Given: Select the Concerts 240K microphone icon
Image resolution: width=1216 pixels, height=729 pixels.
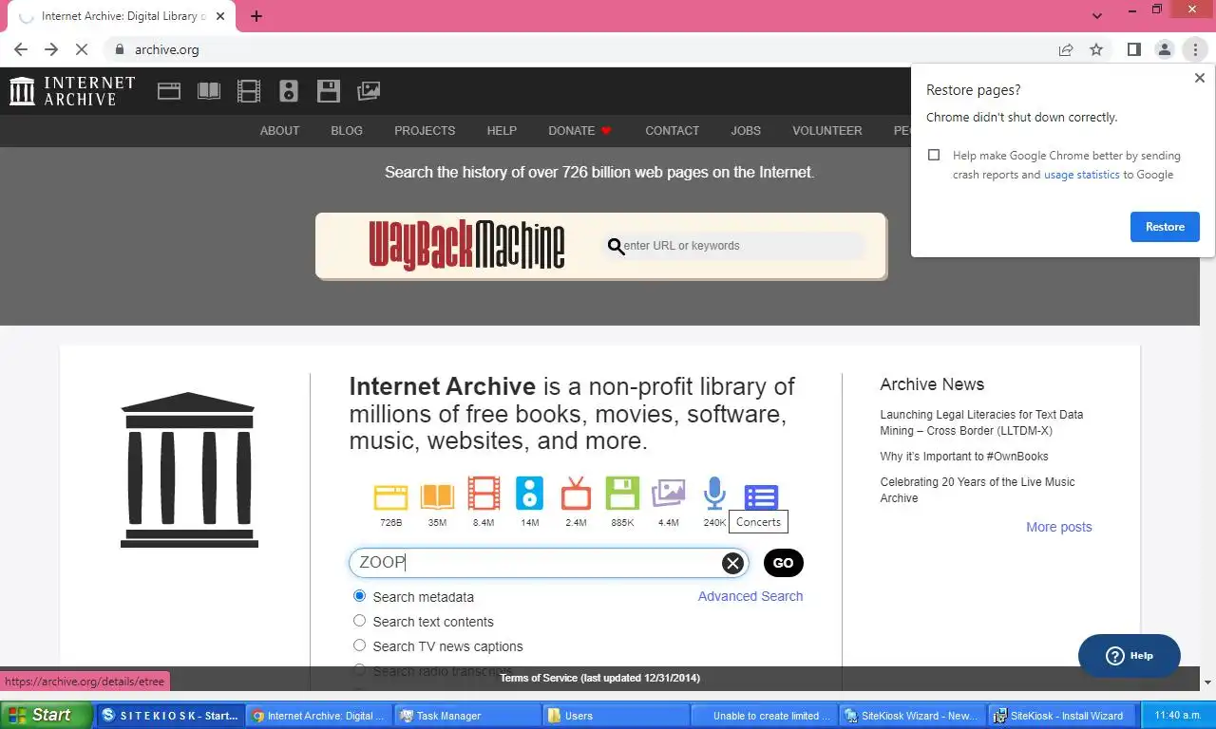Looking at the screenshot, I should [x=714, y=495].
